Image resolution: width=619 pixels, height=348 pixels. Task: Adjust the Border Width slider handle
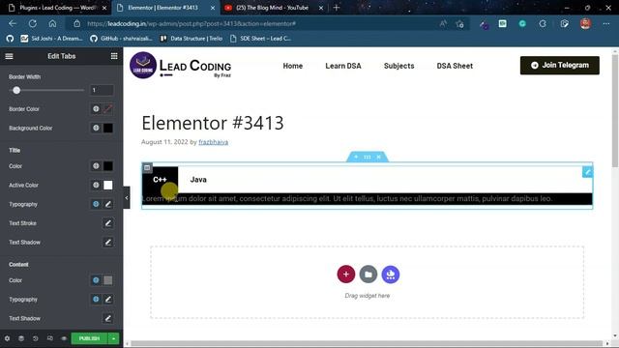[16, 90]
